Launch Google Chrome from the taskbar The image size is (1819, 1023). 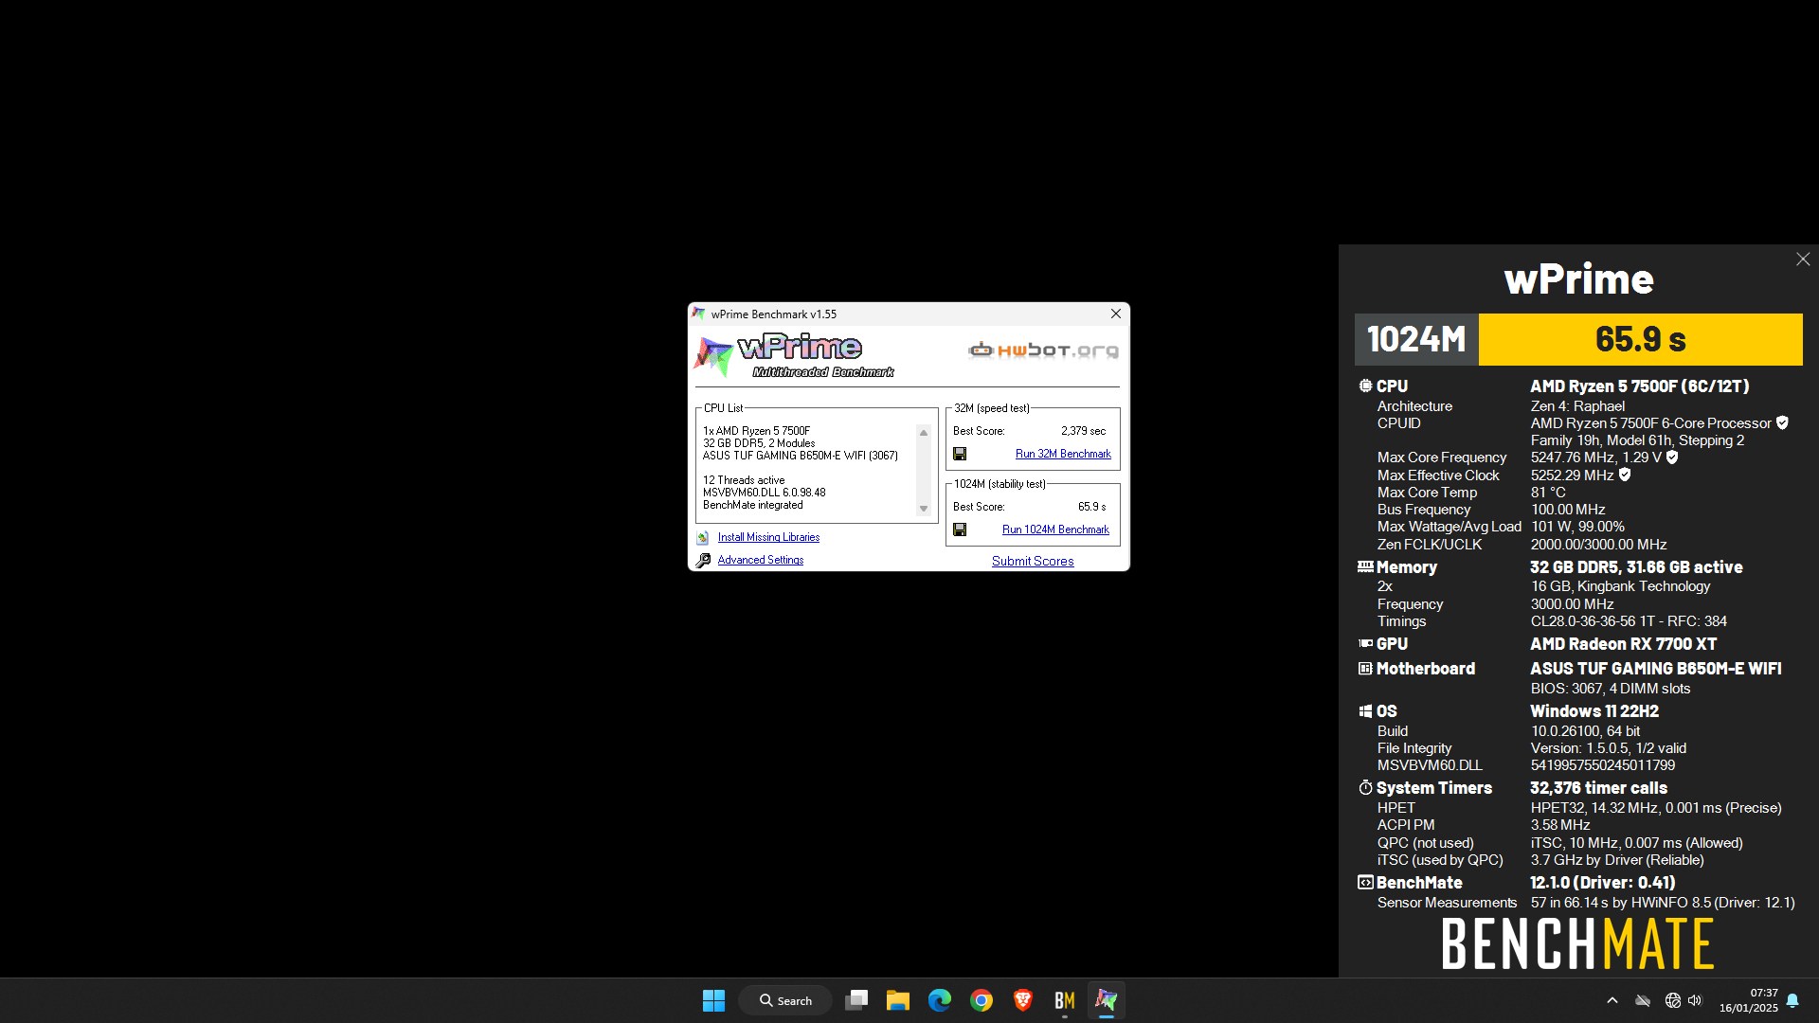(982, 1001)
